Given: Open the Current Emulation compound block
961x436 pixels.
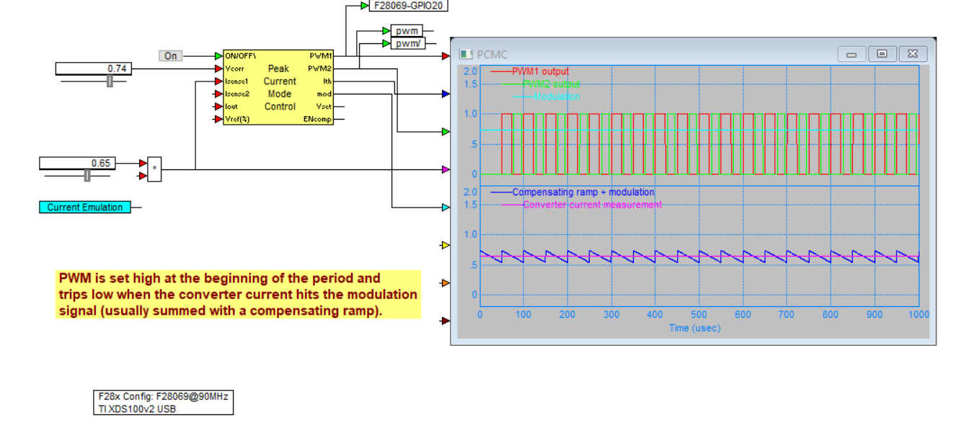Looking at the screenshot, I should (x=85, y=208).
